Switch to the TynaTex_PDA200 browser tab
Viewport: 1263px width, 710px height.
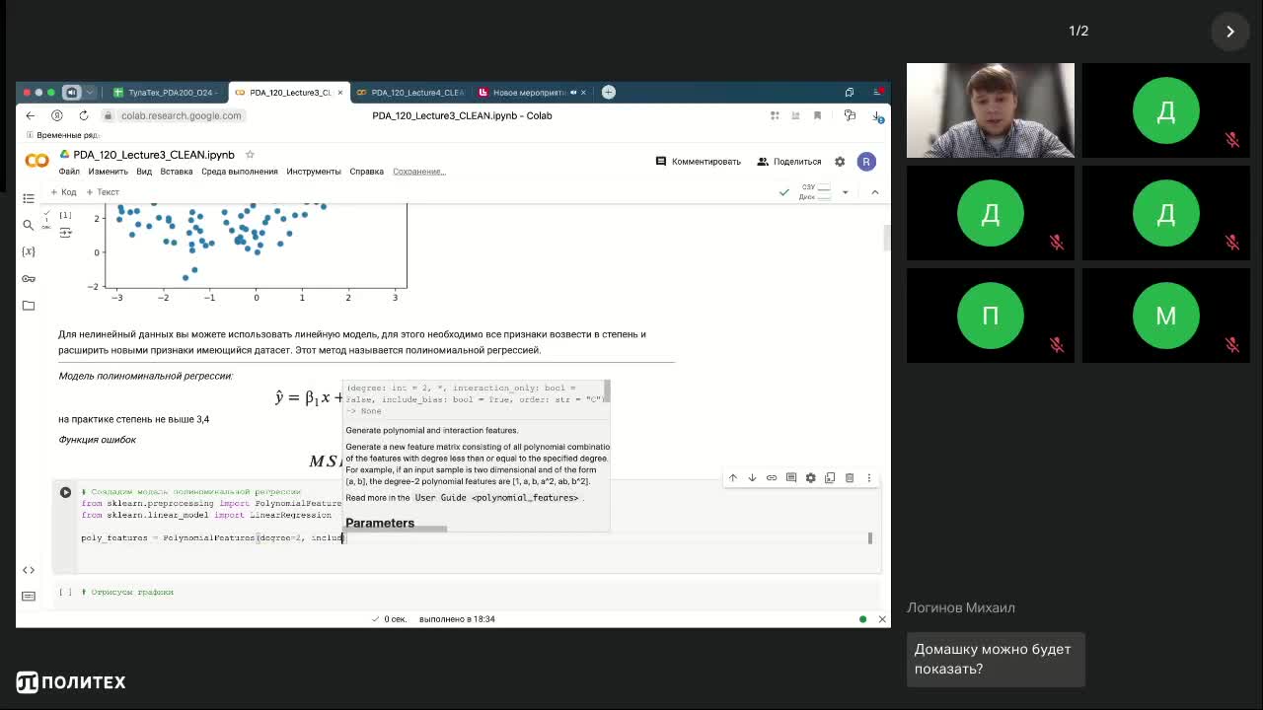[164, 92]
